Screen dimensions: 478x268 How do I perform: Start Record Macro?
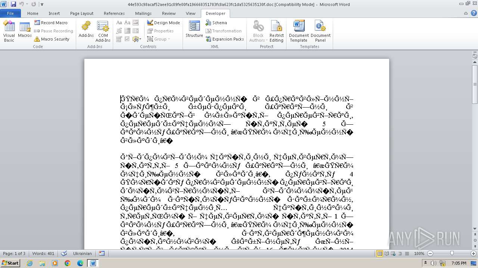(51, 23)
